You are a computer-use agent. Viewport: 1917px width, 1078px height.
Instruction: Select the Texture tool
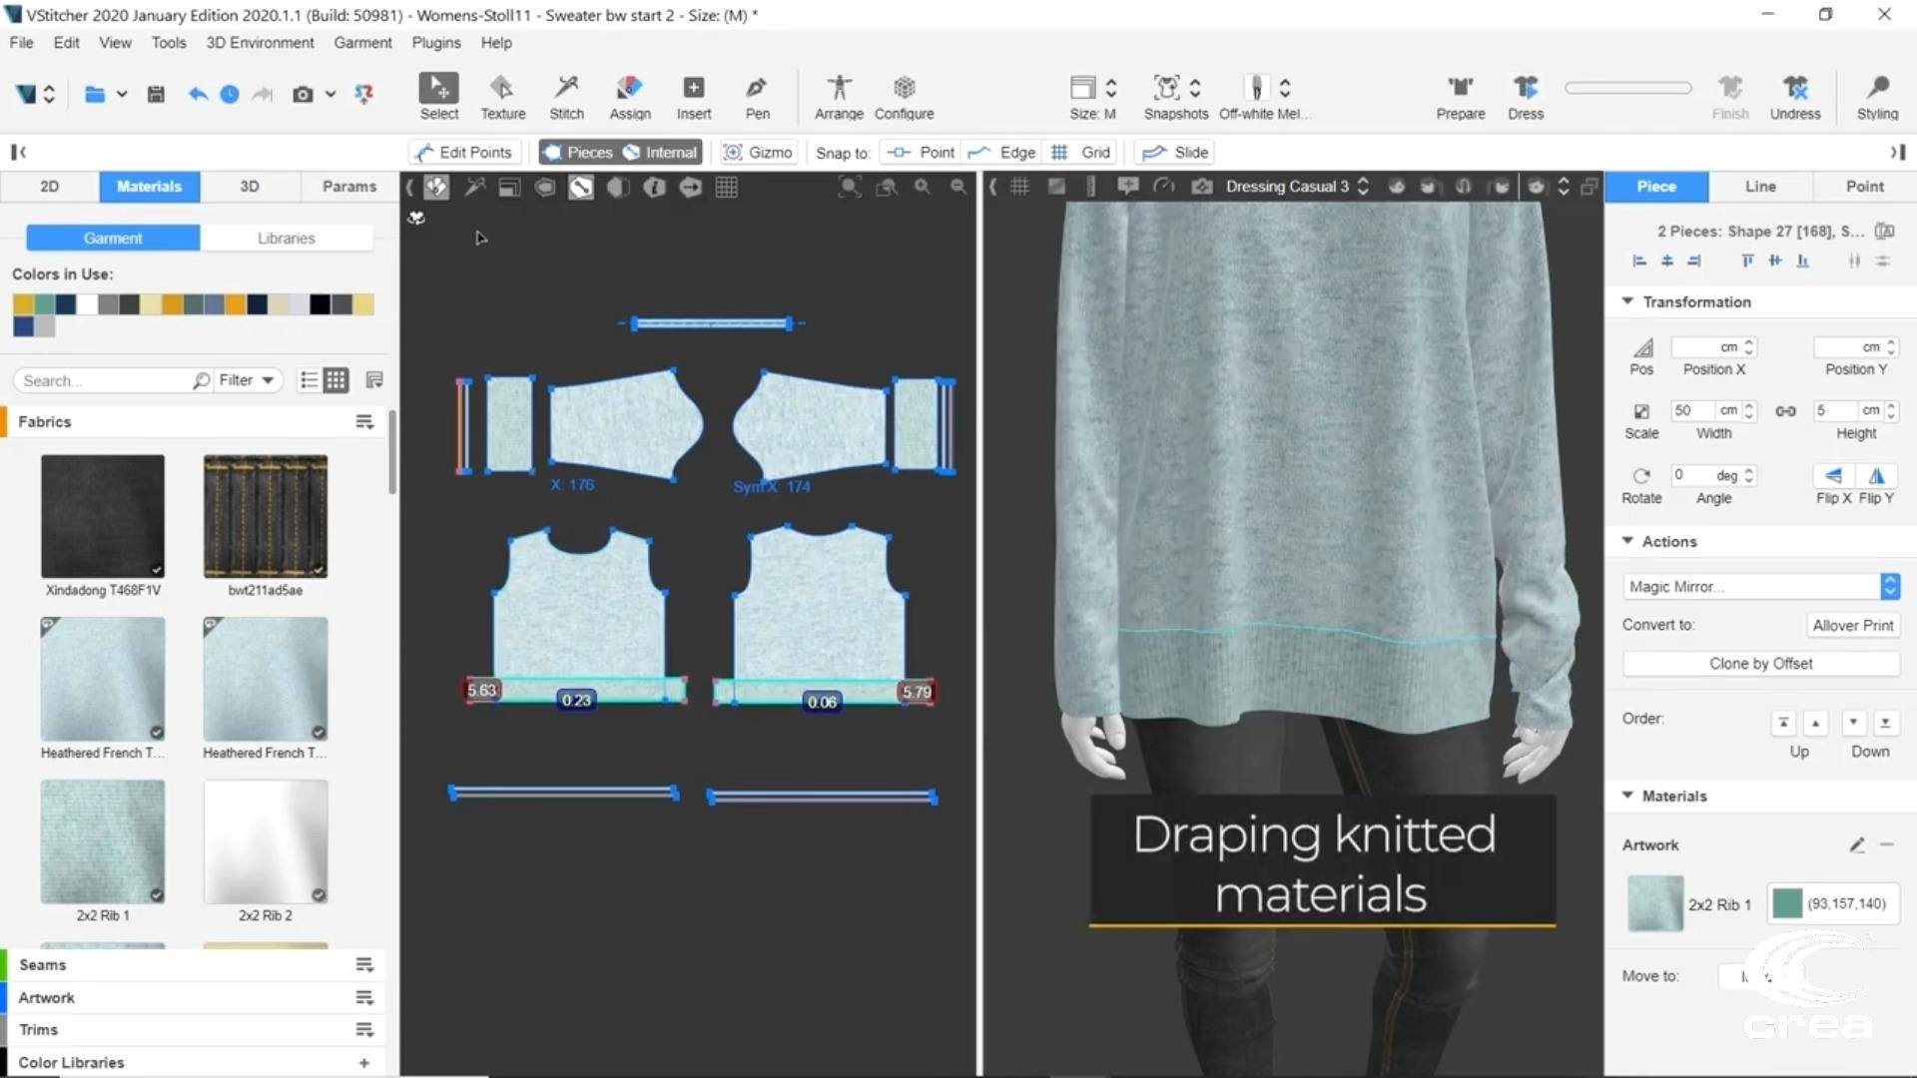tap(502, 97)
